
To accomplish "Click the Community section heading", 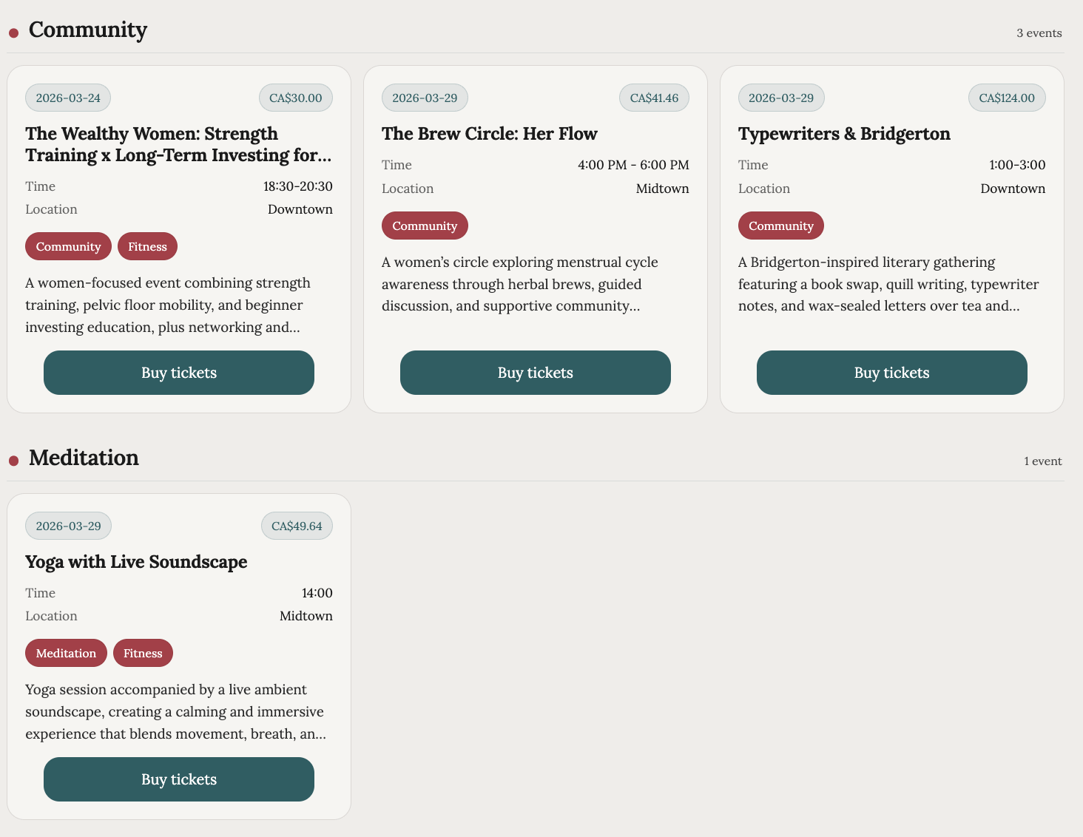I will point(87,30).
